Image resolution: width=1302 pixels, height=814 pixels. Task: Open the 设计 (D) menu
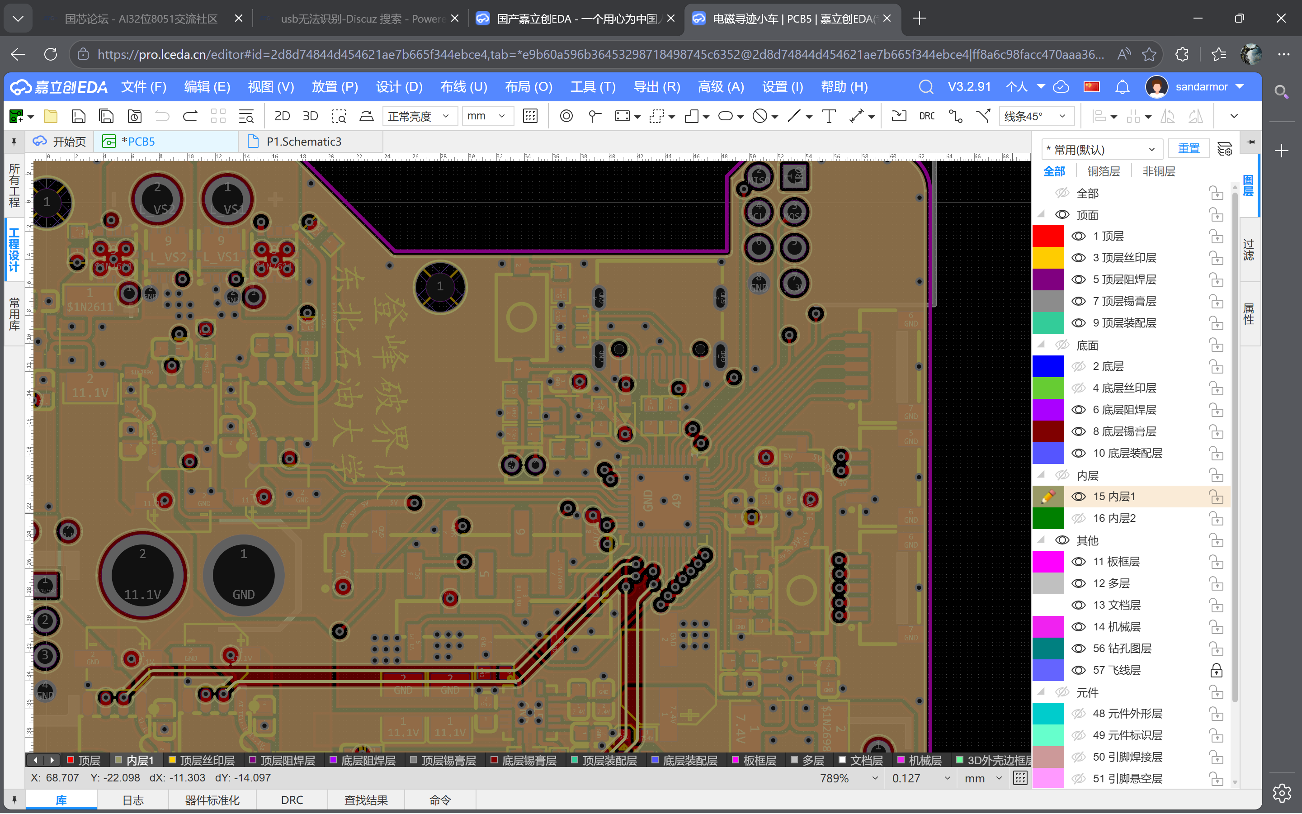399,87
